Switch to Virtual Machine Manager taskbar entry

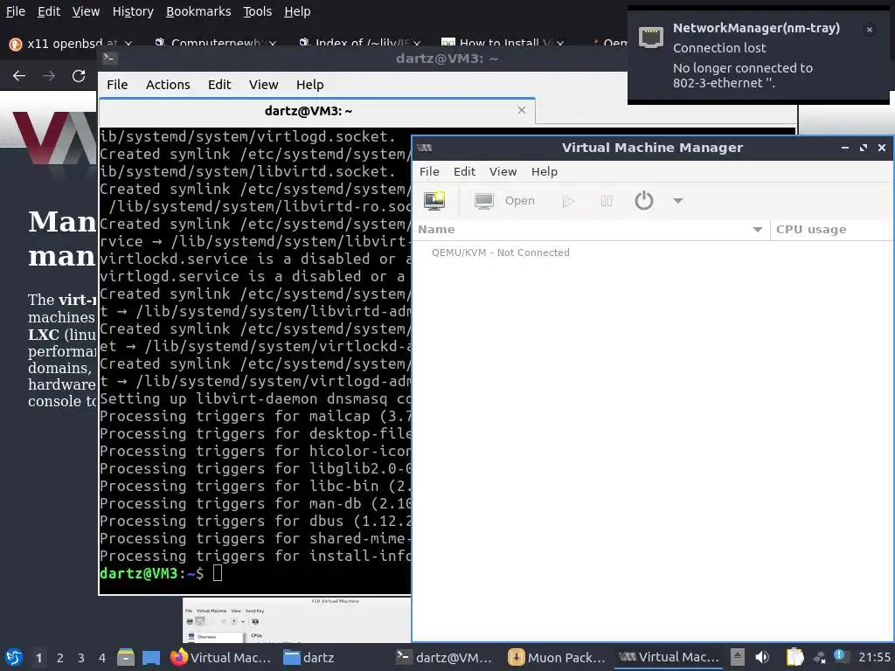tap(669, 657)
